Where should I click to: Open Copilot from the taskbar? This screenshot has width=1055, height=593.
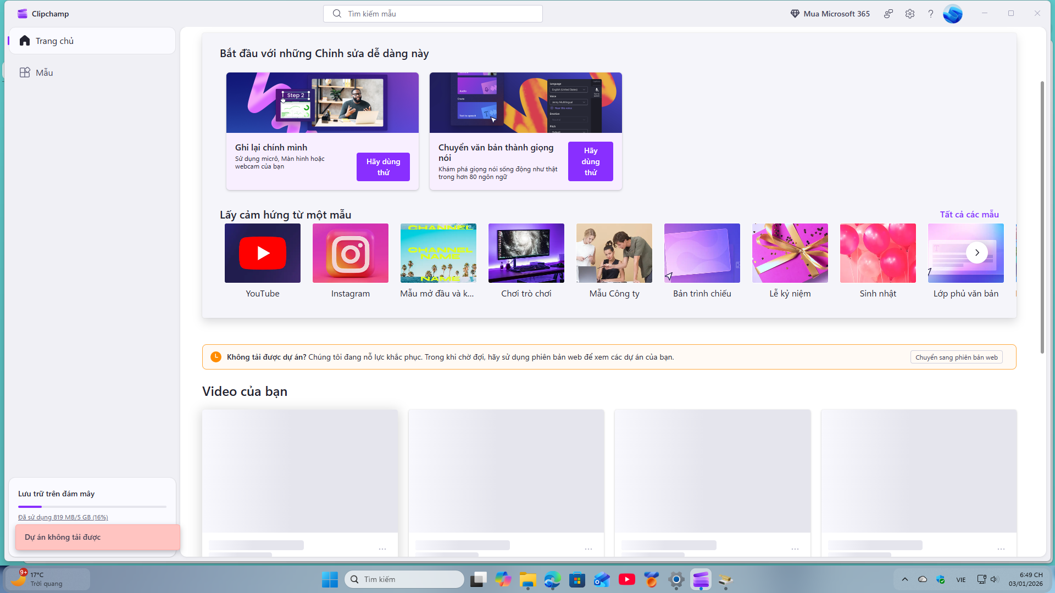coord(503,579)
